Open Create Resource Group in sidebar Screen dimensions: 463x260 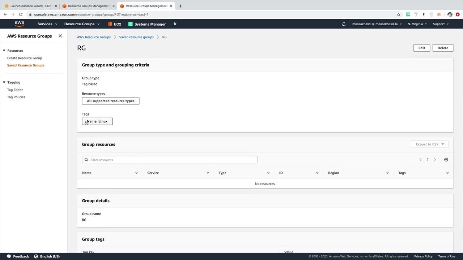[25, 58]
